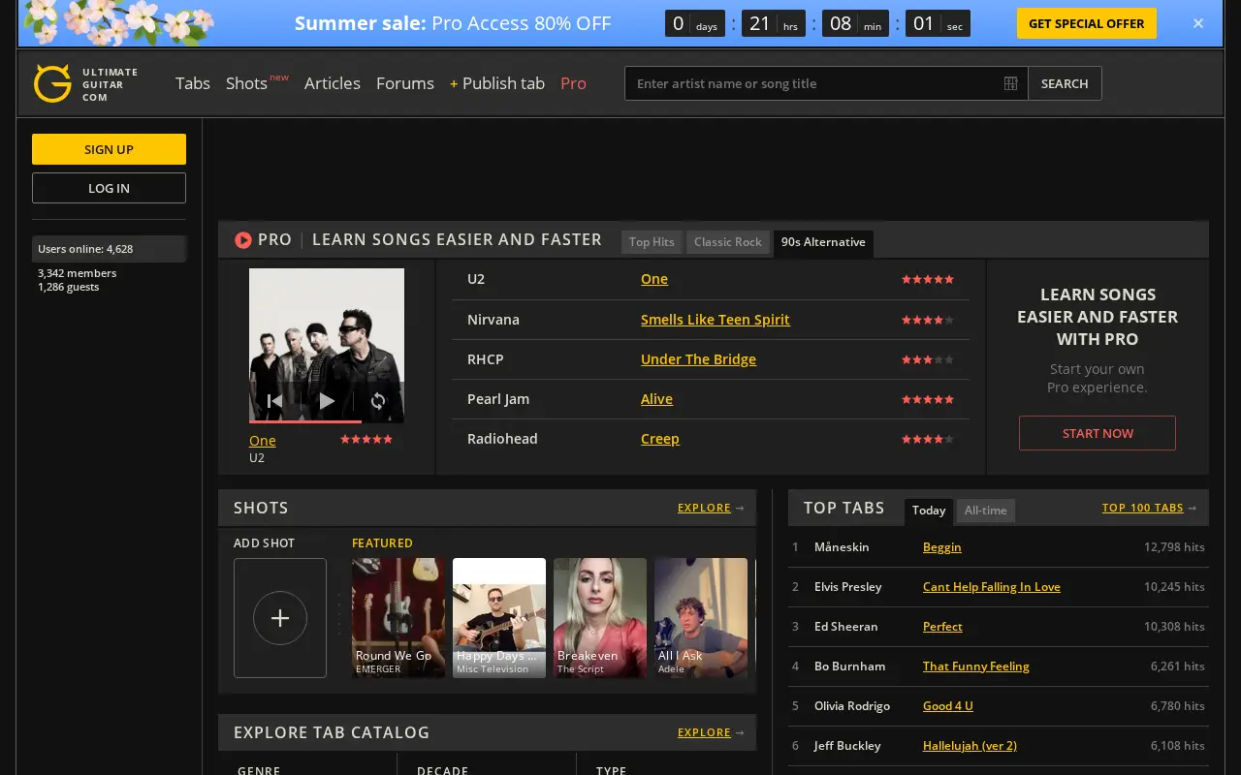Click the Sign Up button
The image size is (1241, 775).
pos(109,149)
